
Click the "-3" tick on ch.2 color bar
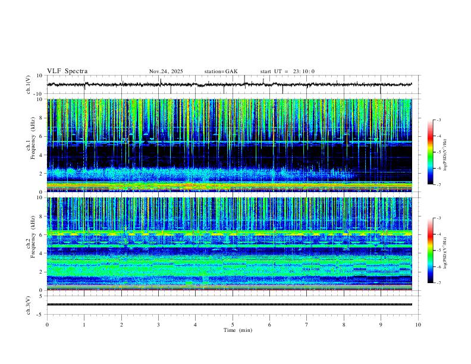(x=438, y=218)
